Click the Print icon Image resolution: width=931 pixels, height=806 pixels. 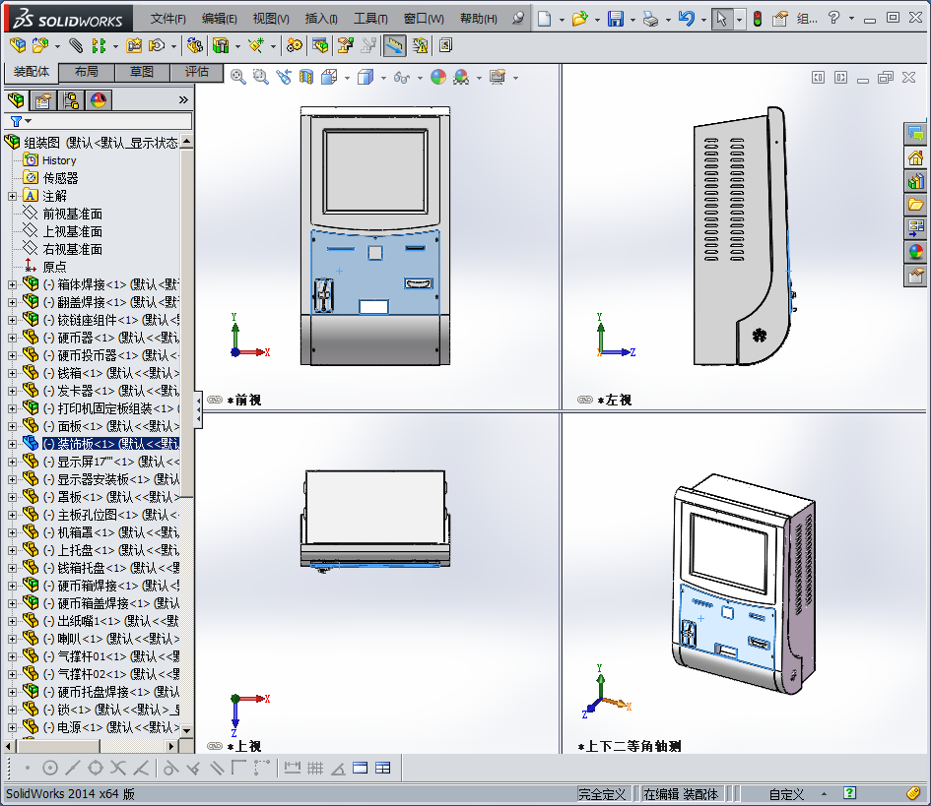[x=651, y=20]
